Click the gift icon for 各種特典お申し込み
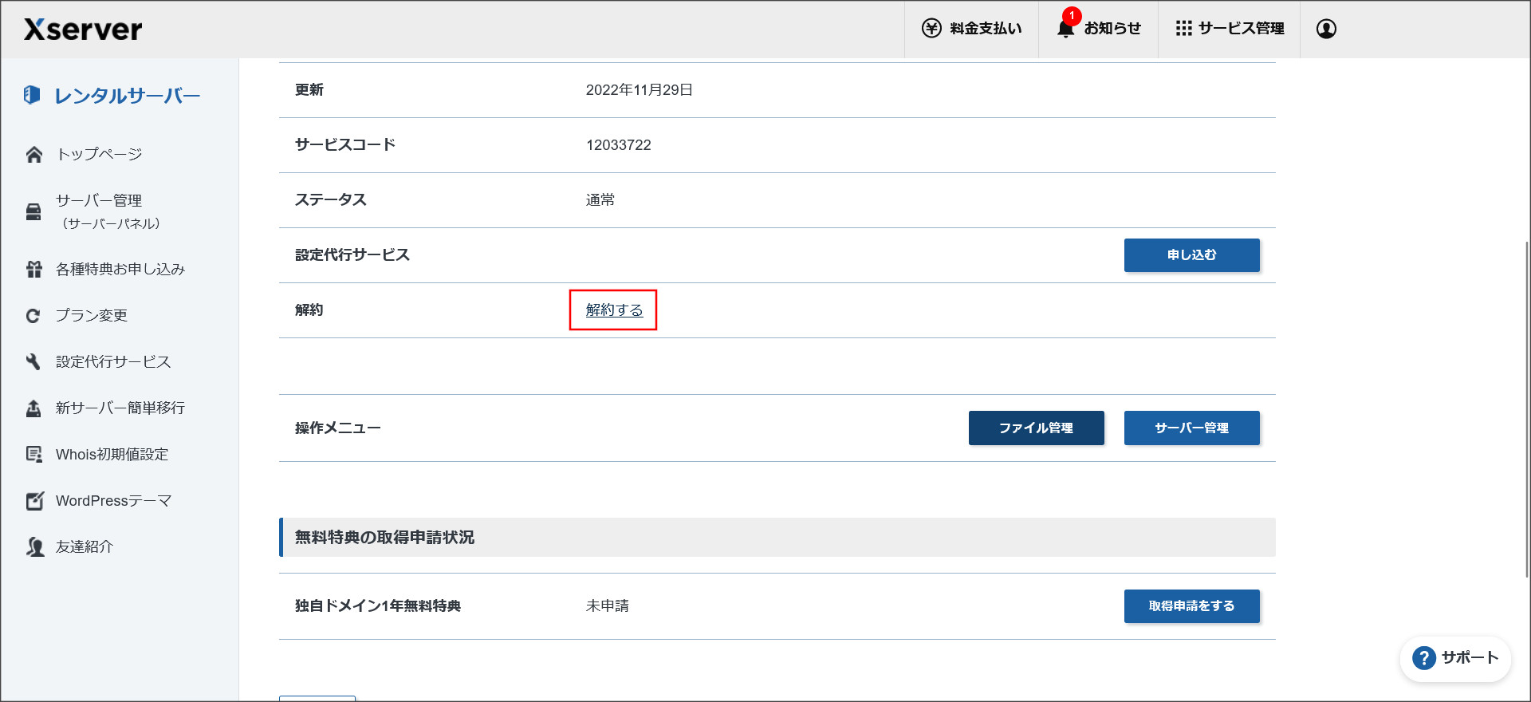The width and height of the screenshot is (1531, 702). pos(33,270)
